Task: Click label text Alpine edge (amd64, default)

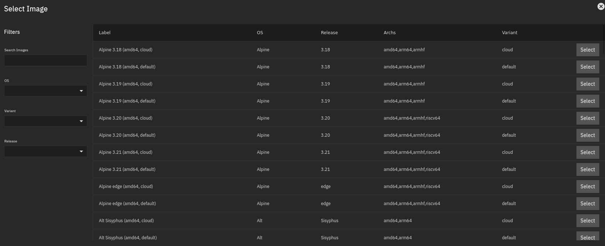Action: click(x=127, y=204)
